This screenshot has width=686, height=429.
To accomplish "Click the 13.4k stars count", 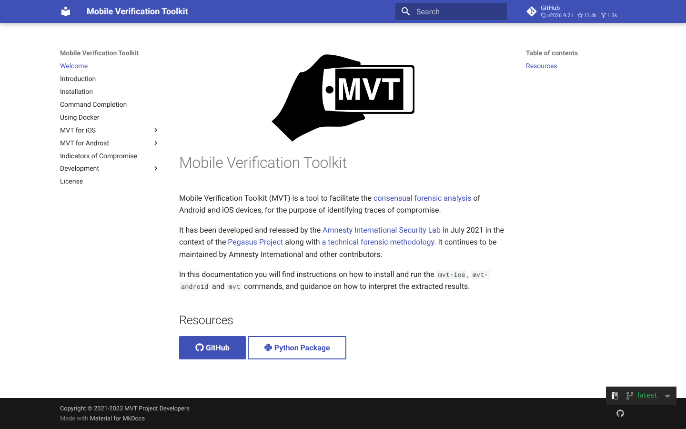I will point(587,15).
